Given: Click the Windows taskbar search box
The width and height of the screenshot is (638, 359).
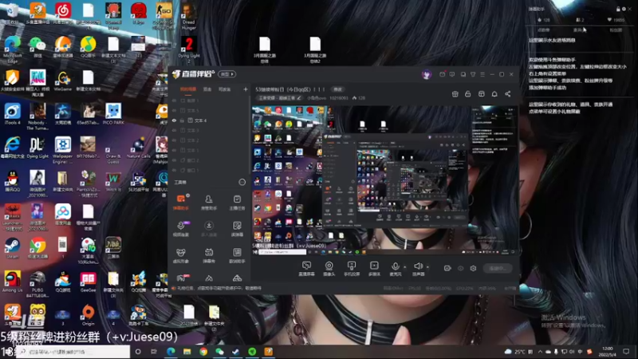Looking at the screenshot, I should point(73,351).
